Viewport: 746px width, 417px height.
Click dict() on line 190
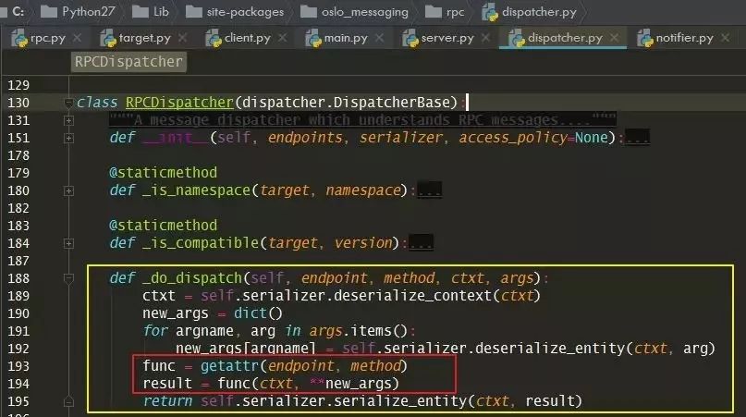click(x=258, y=313)
